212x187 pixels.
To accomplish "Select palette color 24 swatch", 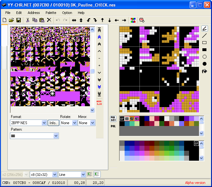I will click(137, 119).
